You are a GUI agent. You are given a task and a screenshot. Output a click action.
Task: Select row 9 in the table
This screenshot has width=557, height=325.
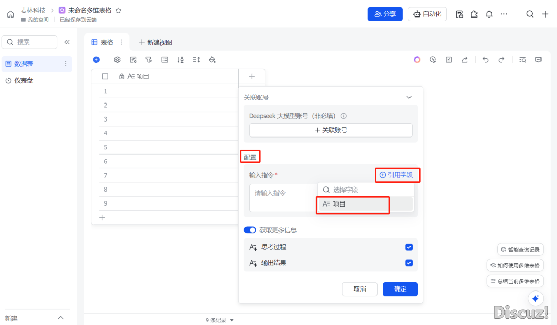pyautogui.click(x=105, y=203)
